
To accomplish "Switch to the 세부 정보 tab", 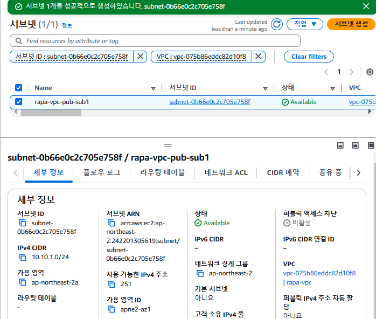I will (48, 172).
